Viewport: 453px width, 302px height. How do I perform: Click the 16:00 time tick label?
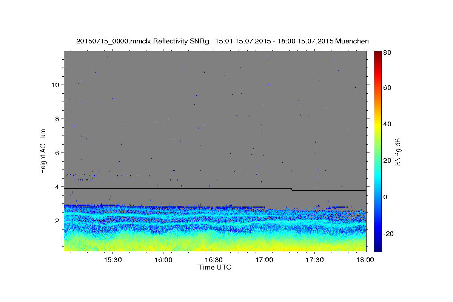(163, 260)
